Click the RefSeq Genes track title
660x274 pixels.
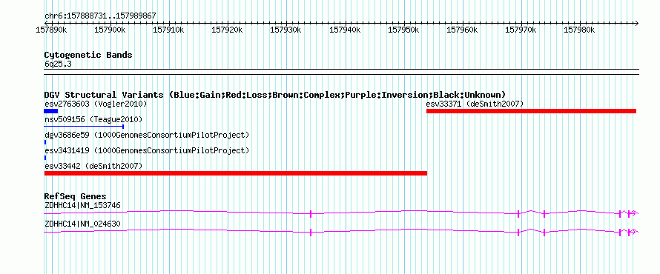76,196
